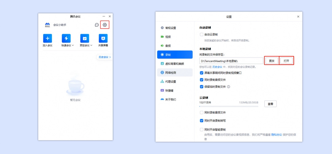Image resolution: width=332 pixels, height=154 pixels.
Task: Start a 快速会议 lightning icon
Action: (66, 38)
